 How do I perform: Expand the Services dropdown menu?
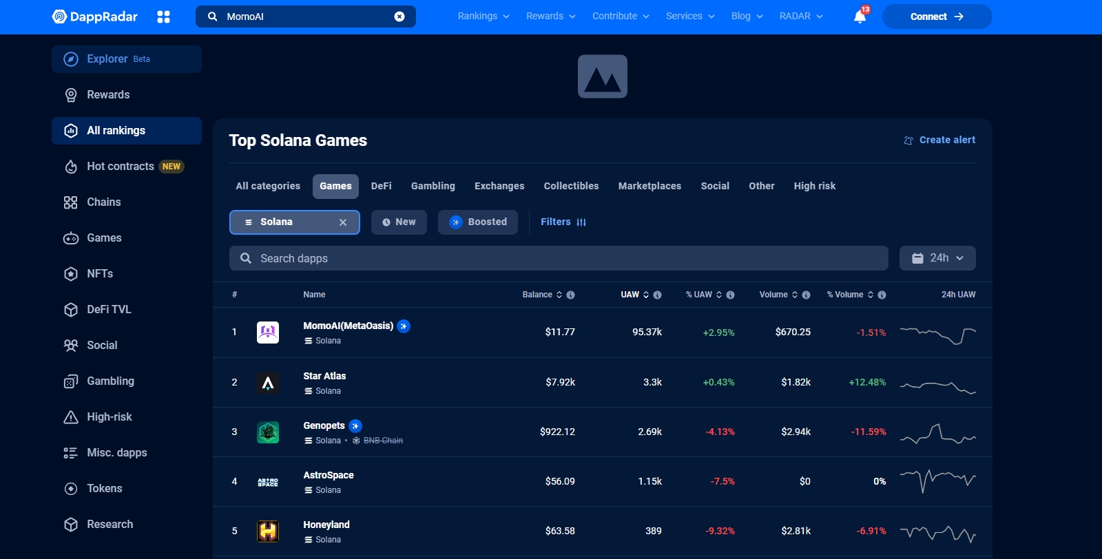690,17
